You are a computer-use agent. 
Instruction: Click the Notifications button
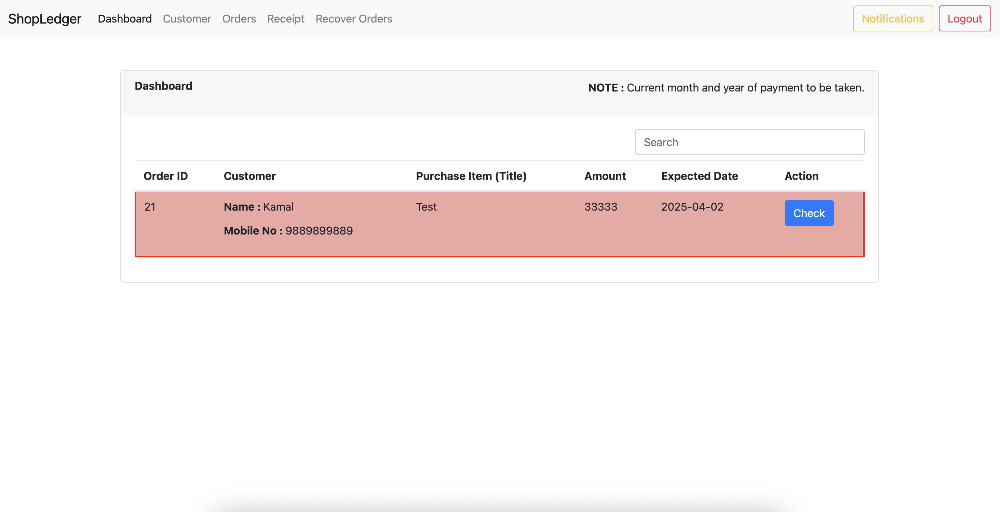[x=892, y=19]
